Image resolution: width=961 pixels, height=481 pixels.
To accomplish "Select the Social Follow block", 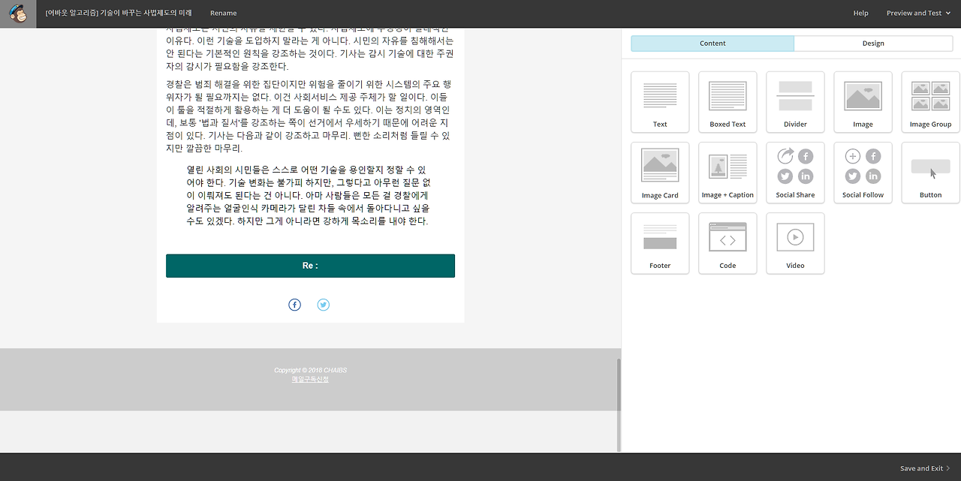I will point(863,171).
